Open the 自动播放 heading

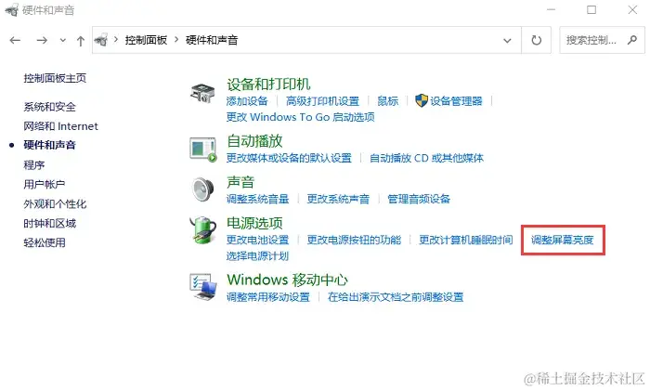(254, 141)
